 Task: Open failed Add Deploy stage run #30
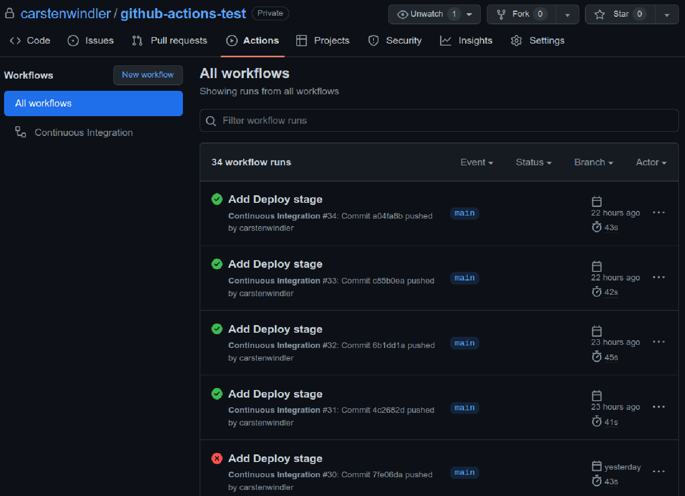(x=275, y=458)
